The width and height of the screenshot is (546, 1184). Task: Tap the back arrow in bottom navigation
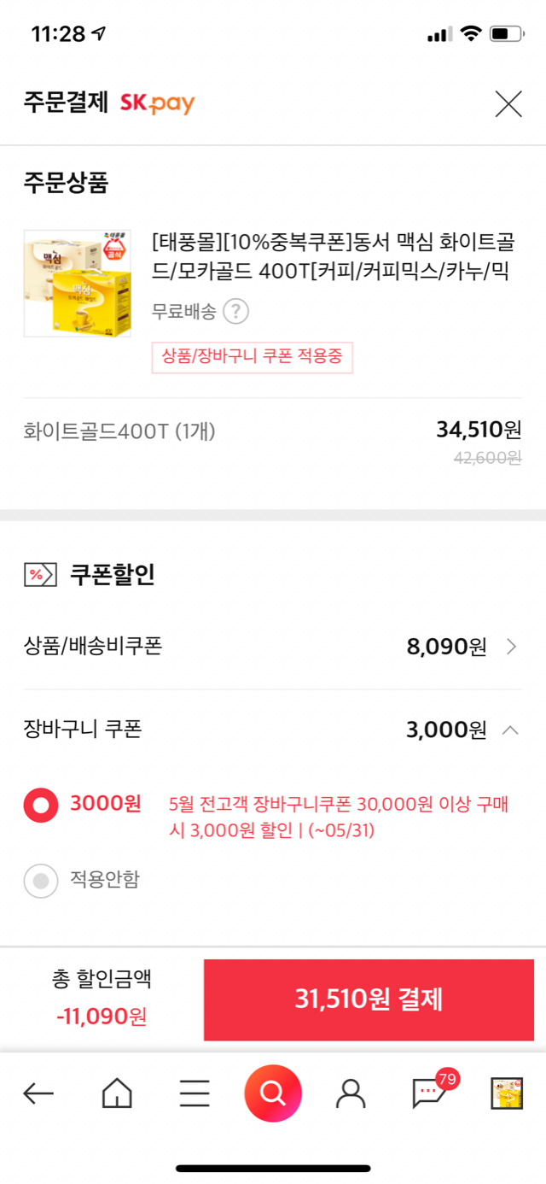pyautogui.click(x=38, y=1093)
